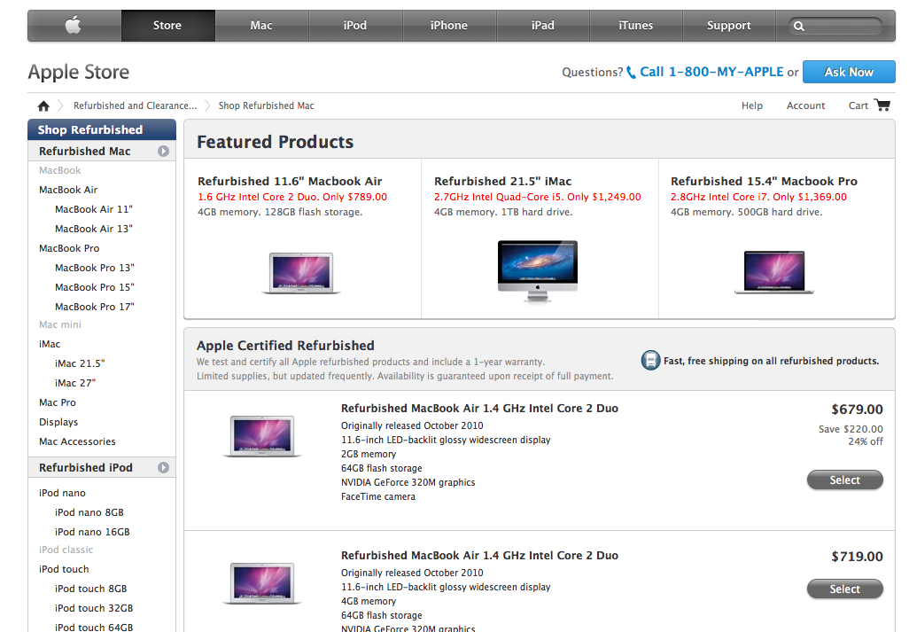The width and height of the screenshot is (909, 632).
Task: Open the $719.00 MacBook Air 1.4 GHz title
Action: (x=479, y=556)
